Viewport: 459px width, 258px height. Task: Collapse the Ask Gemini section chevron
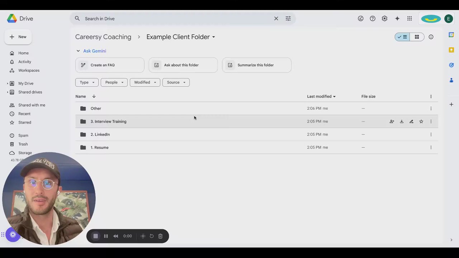(78, 51)
